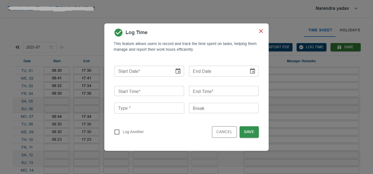Click the start time 08:44 for MO, 07
Viewport: 373px width, 174px height.
click(x=57, y=116)
